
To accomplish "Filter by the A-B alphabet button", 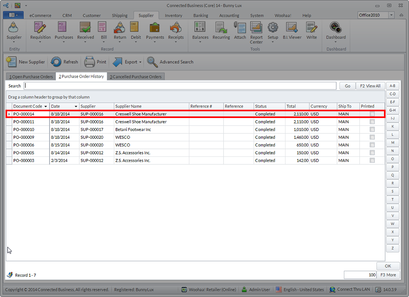I will pyautogui.click(x=392, y=86).
